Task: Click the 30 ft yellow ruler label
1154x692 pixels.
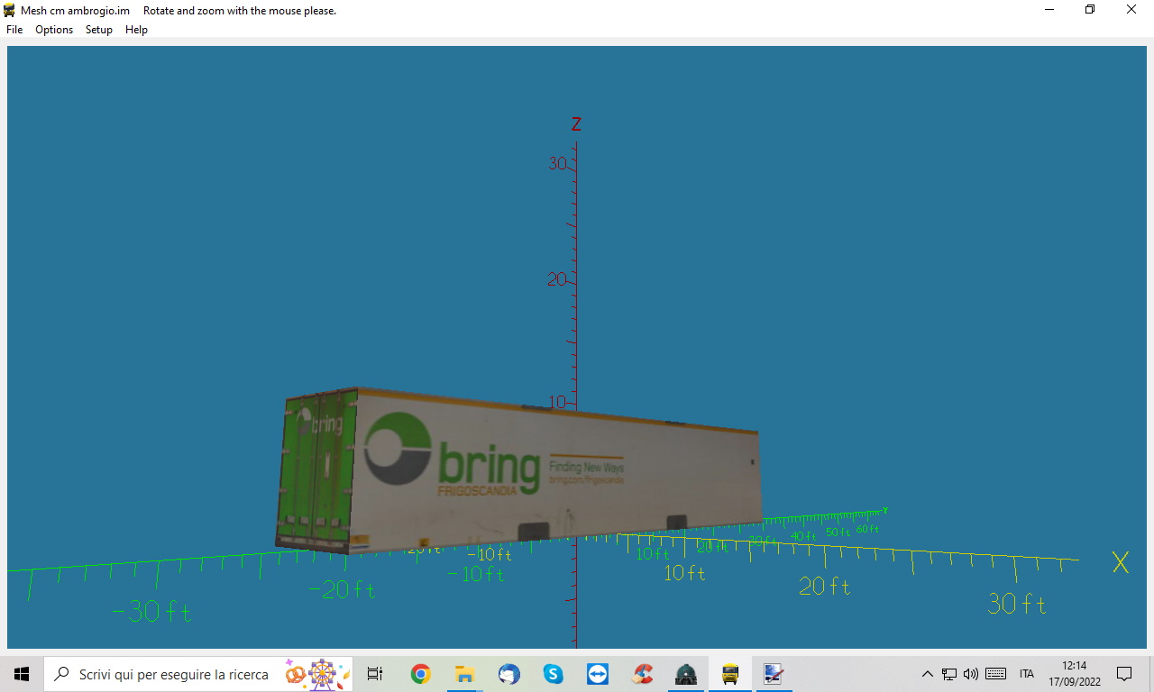Action: click(1017, 604)
